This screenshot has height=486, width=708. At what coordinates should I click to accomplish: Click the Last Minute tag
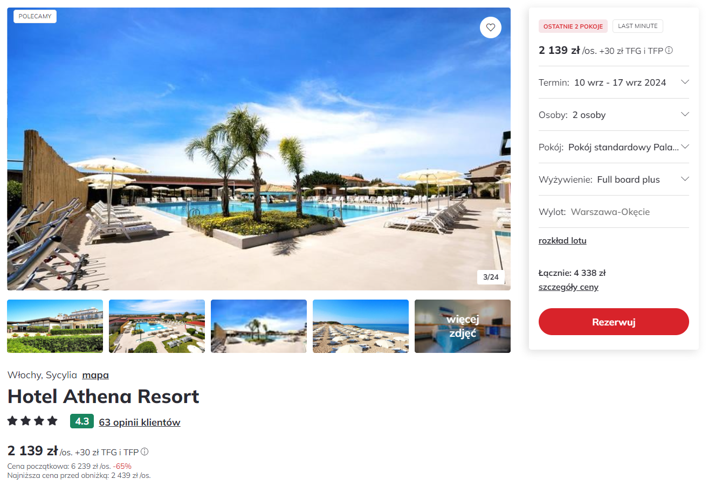[x=638, y=26]
